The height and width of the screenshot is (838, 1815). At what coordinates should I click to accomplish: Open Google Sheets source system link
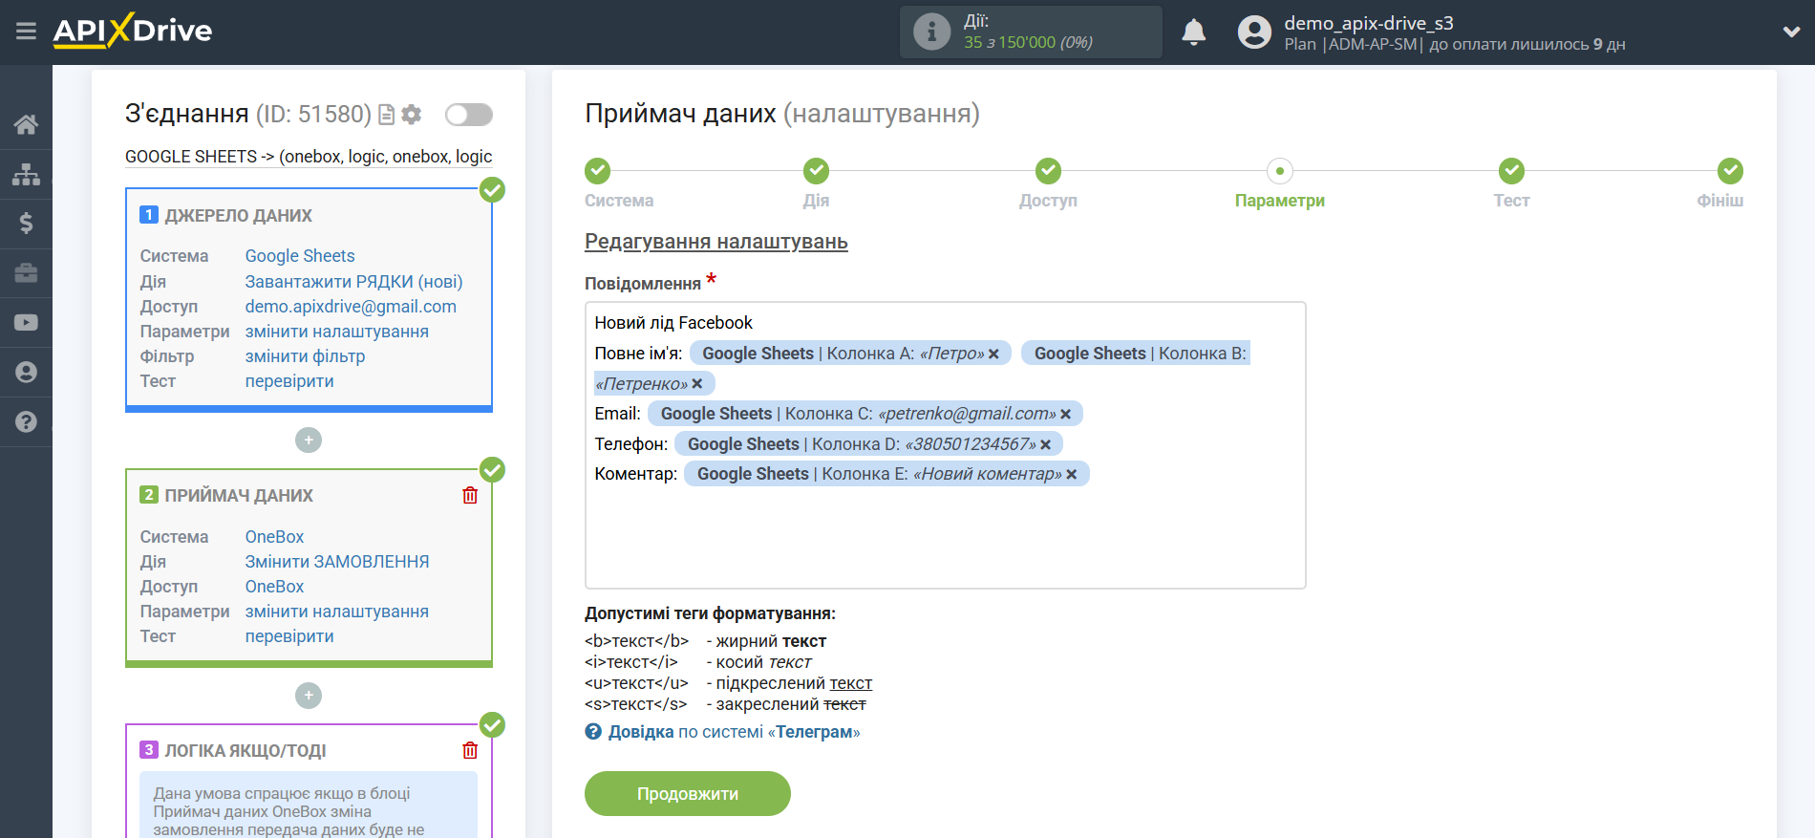pyautogui.click(x=300, y=256)
